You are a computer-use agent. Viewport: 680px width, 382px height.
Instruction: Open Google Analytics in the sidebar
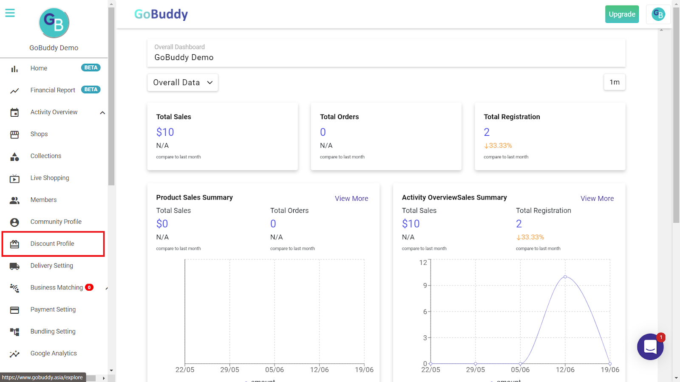pyautogui.click(x=54, y=353)
